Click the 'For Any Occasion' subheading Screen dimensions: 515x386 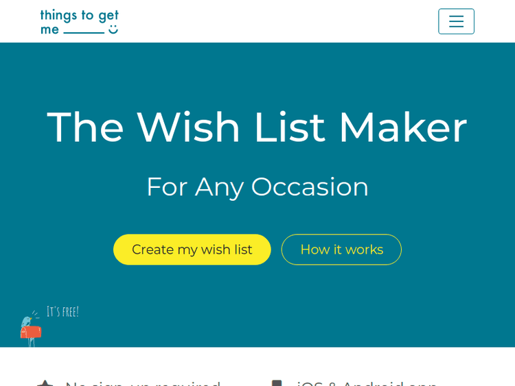[x=257, y=186]
